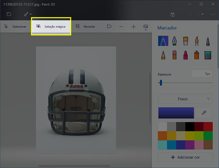Viewport: 219px width, 168px height.
Task: Select the Eraser tool
Action: [x=174, y=55]
